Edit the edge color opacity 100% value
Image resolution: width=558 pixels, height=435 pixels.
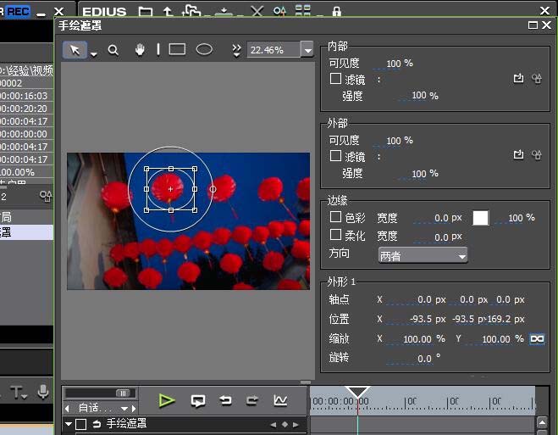coord(516,218)
